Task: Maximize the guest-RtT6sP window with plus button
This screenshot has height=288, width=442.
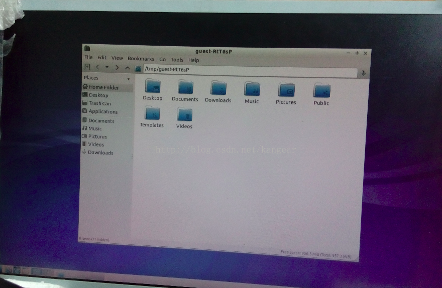Action: click(357, 53)
